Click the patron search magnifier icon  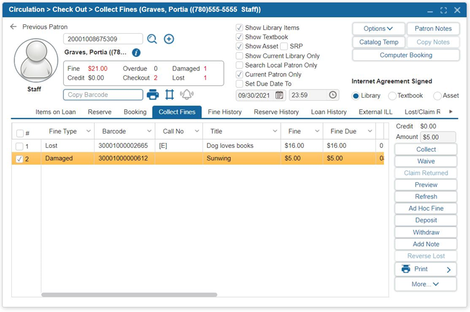pos(152,39)
